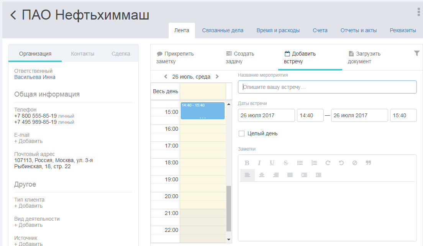Screen dimensions: 423x246
Task: Click phone number +7 800 555-85-19
Action: (x=35, y=116)
